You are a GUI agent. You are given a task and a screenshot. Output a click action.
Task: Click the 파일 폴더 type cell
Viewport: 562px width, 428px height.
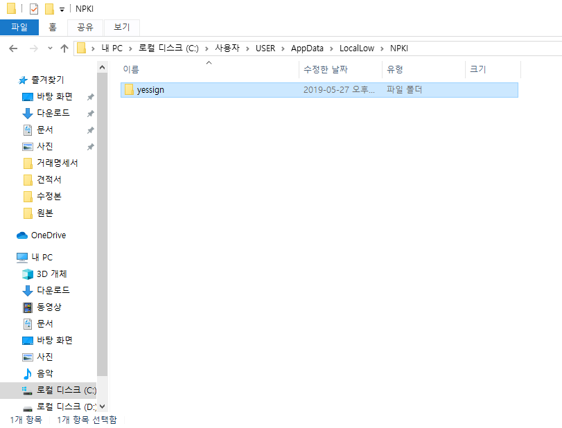click(x=404, y=90)
